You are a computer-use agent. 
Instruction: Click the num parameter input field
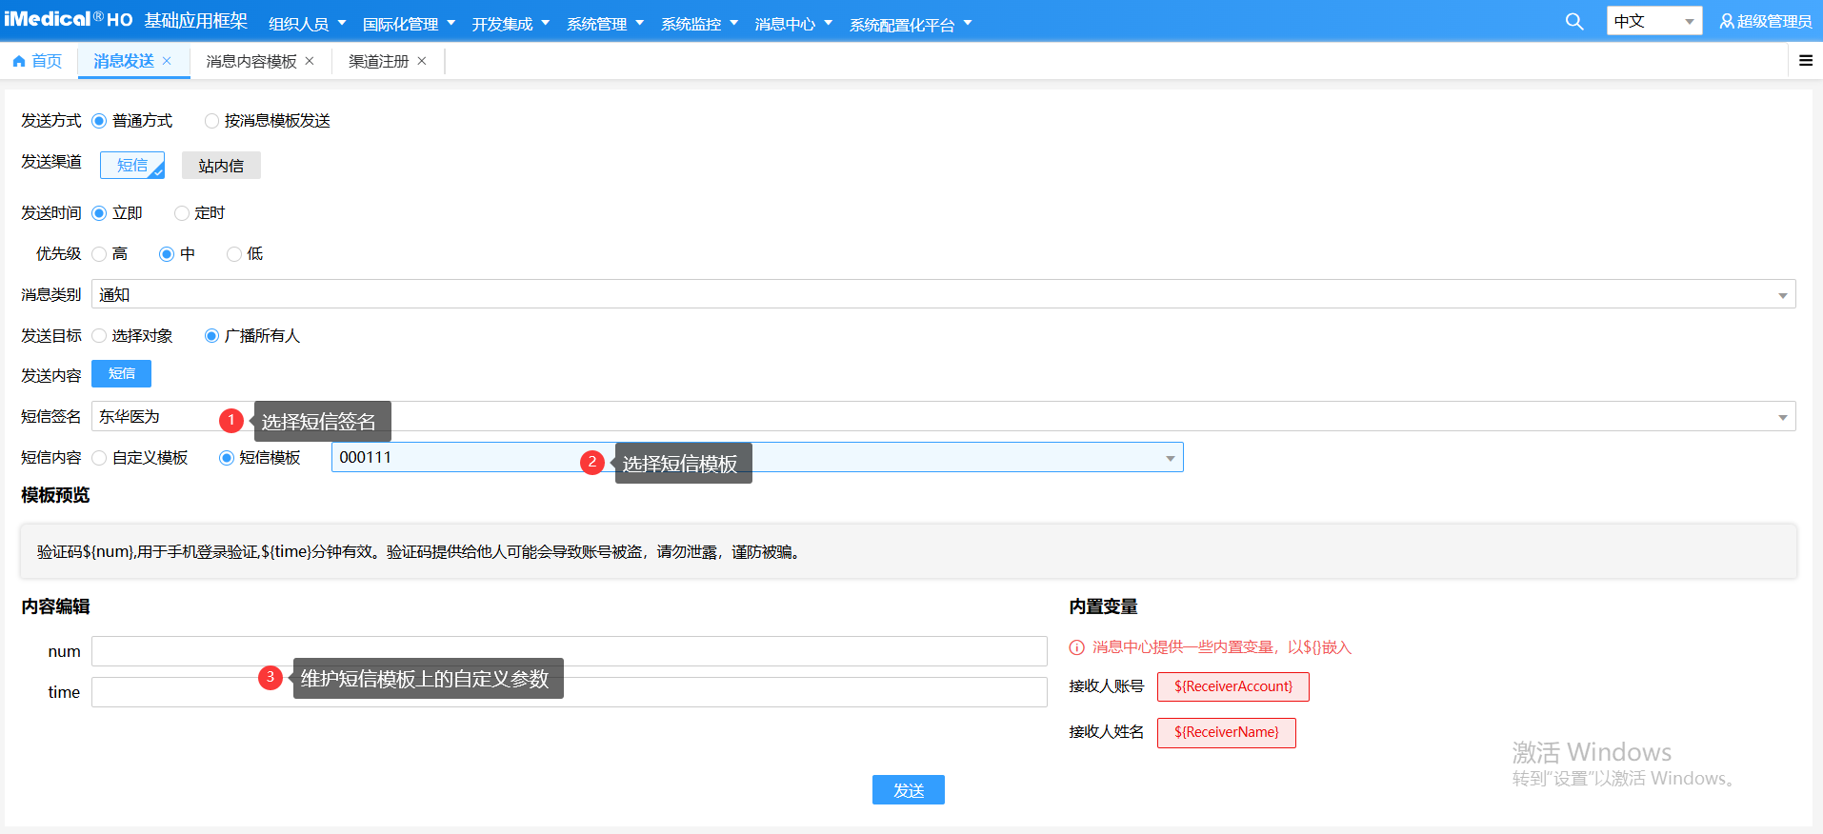coord(569,651)
